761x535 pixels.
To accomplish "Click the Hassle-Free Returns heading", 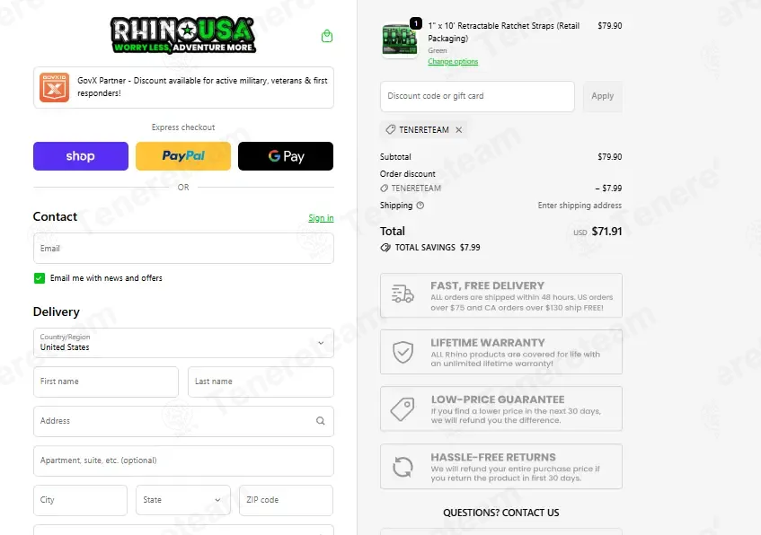I will click(493, 458).
